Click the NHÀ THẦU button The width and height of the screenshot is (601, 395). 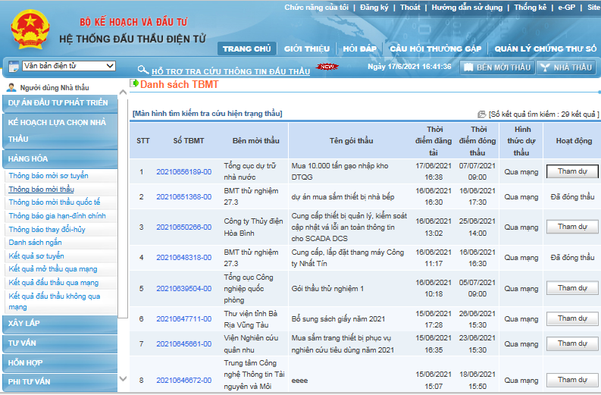566,67
